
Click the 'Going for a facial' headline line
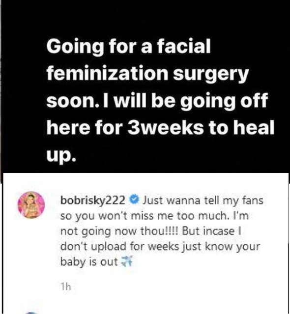pyautogui.click(x=129, y=47)
